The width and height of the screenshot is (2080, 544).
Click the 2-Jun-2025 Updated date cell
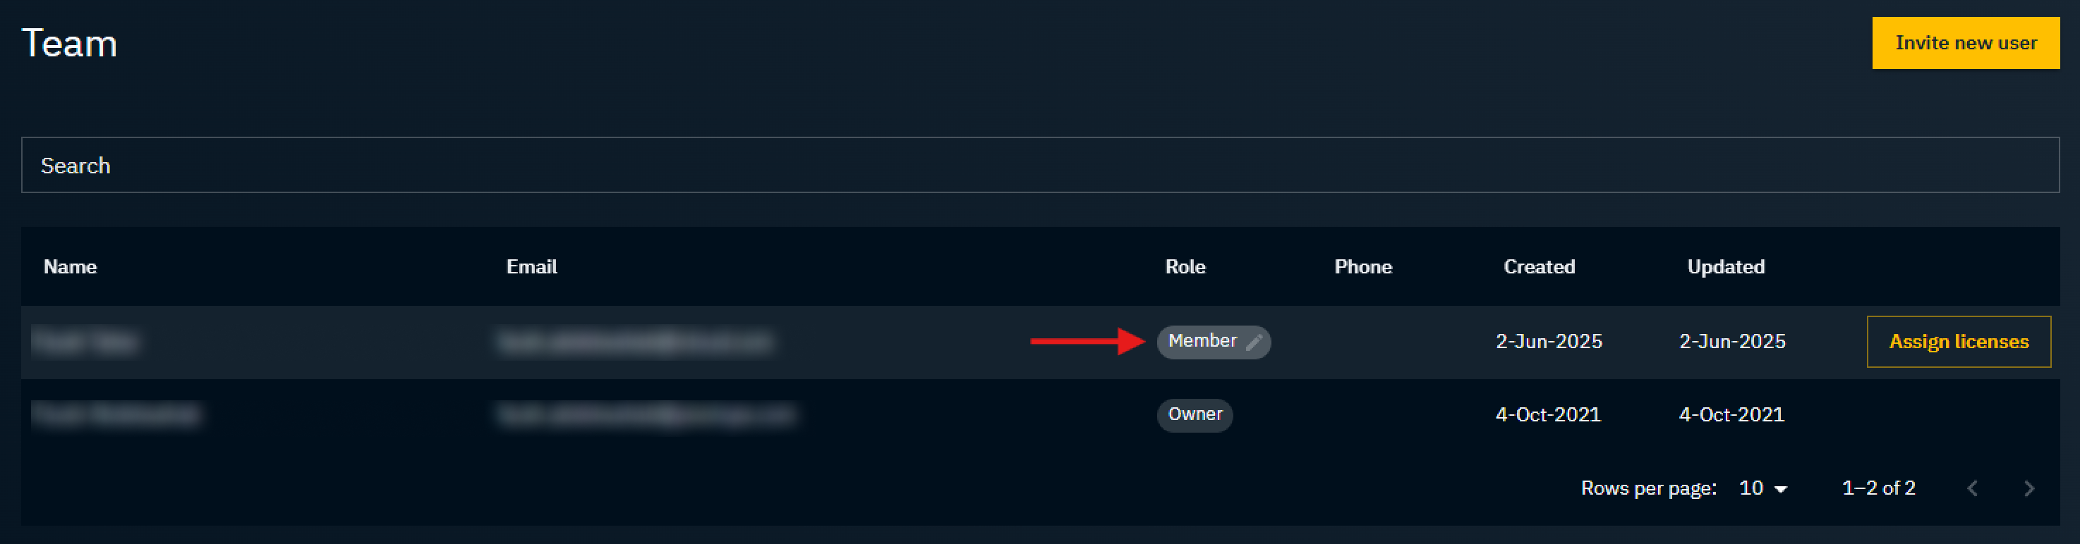pos(1732,342)
